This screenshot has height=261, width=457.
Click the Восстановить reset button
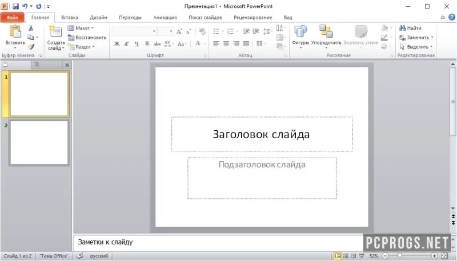point(87,37)
